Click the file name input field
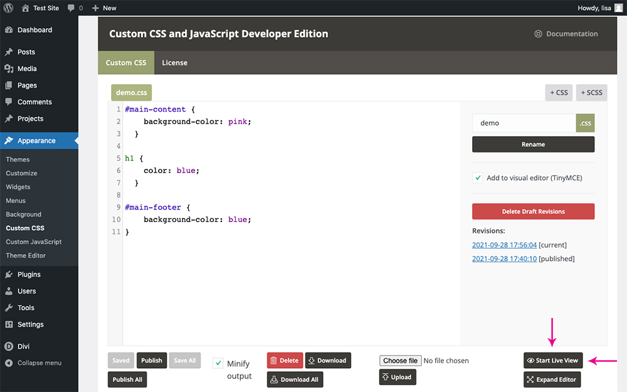Image resolution: width=627 pixels, height=392 pixels. (524, 123)
